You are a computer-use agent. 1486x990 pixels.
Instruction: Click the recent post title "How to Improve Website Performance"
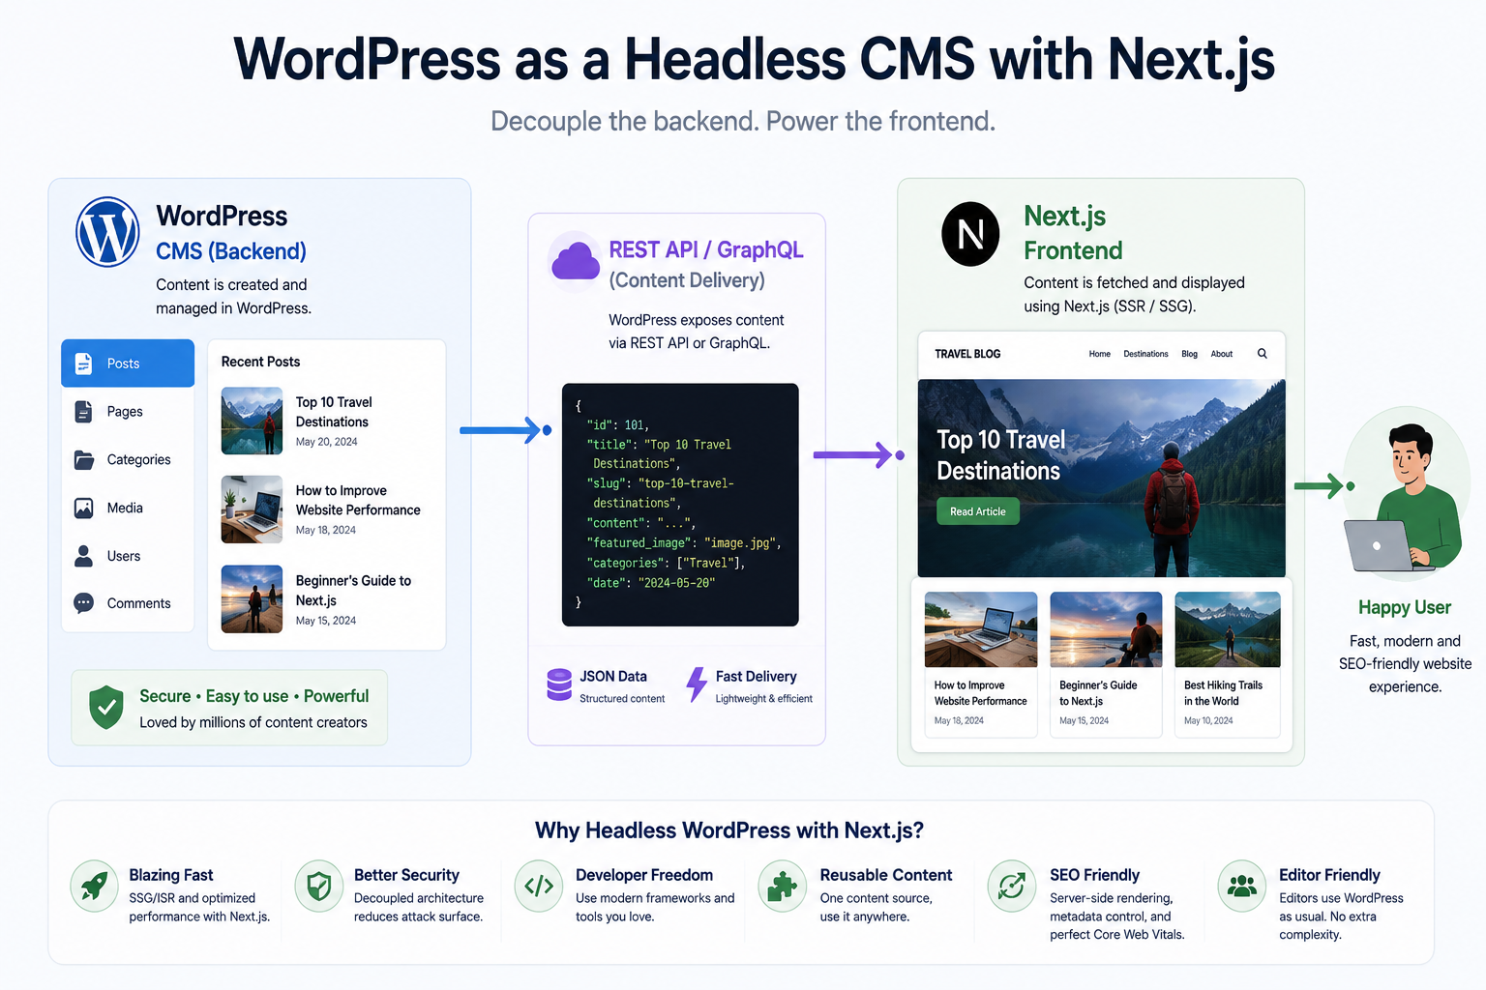click(x=358, y=500)
